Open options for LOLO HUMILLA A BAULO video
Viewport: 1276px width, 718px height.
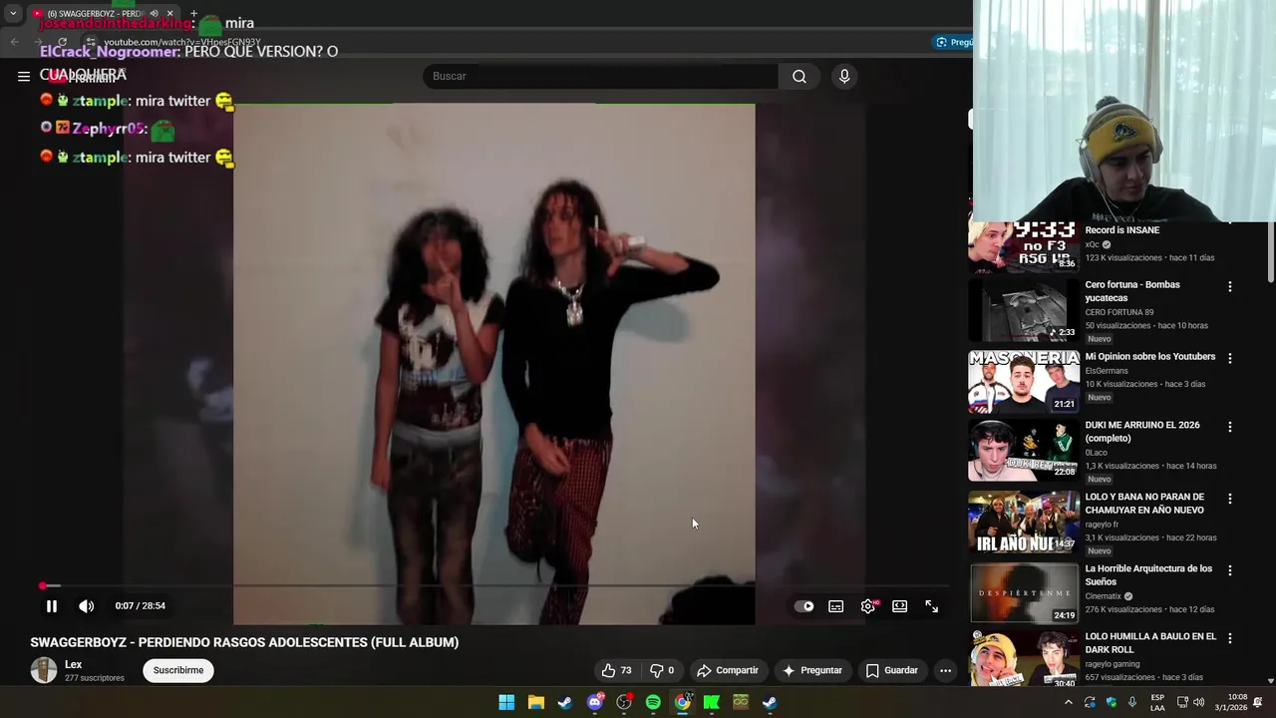point(1230,638)
